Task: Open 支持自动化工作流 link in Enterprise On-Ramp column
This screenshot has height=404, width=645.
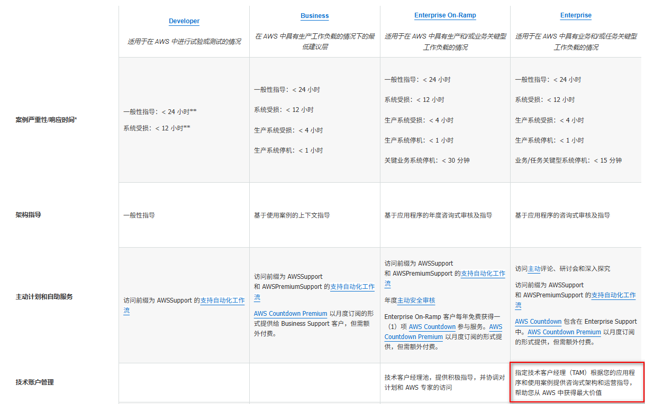Action: [x=483, y=274]
